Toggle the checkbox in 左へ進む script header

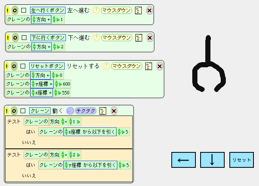pyautogui.click(x=24, y=11)
